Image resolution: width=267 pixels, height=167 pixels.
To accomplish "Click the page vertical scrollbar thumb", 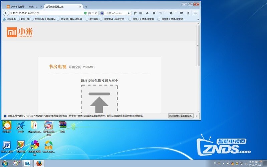I will pyautogui.click(x=198, y=45).
